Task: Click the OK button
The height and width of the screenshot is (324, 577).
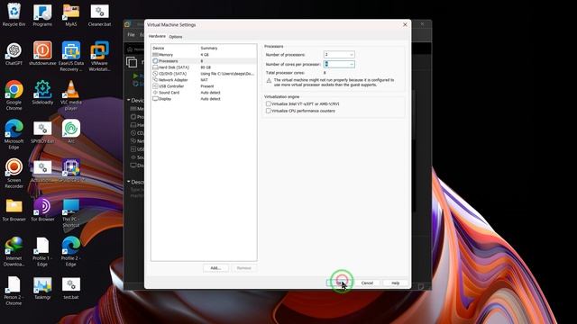Action: tap(340, 283)
